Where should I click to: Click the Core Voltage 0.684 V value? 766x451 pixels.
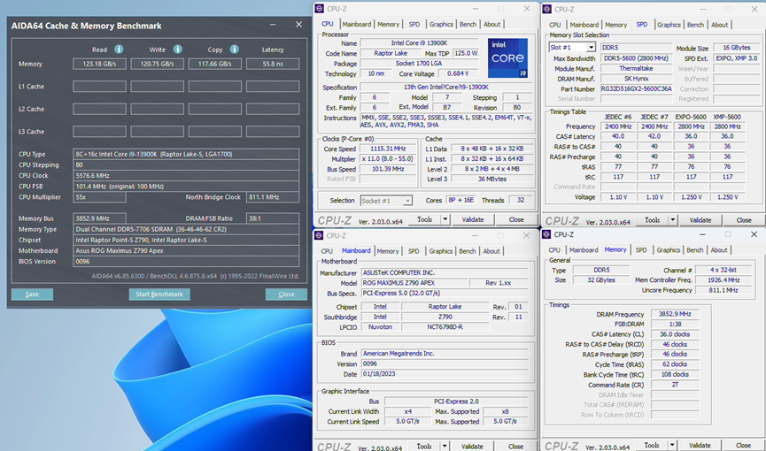[x=458, y=73]
